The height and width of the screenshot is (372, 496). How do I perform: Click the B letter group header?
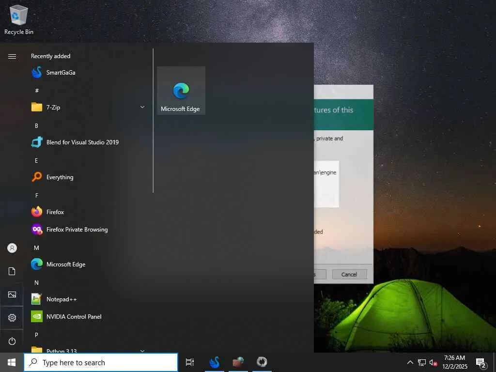[36, 125]
